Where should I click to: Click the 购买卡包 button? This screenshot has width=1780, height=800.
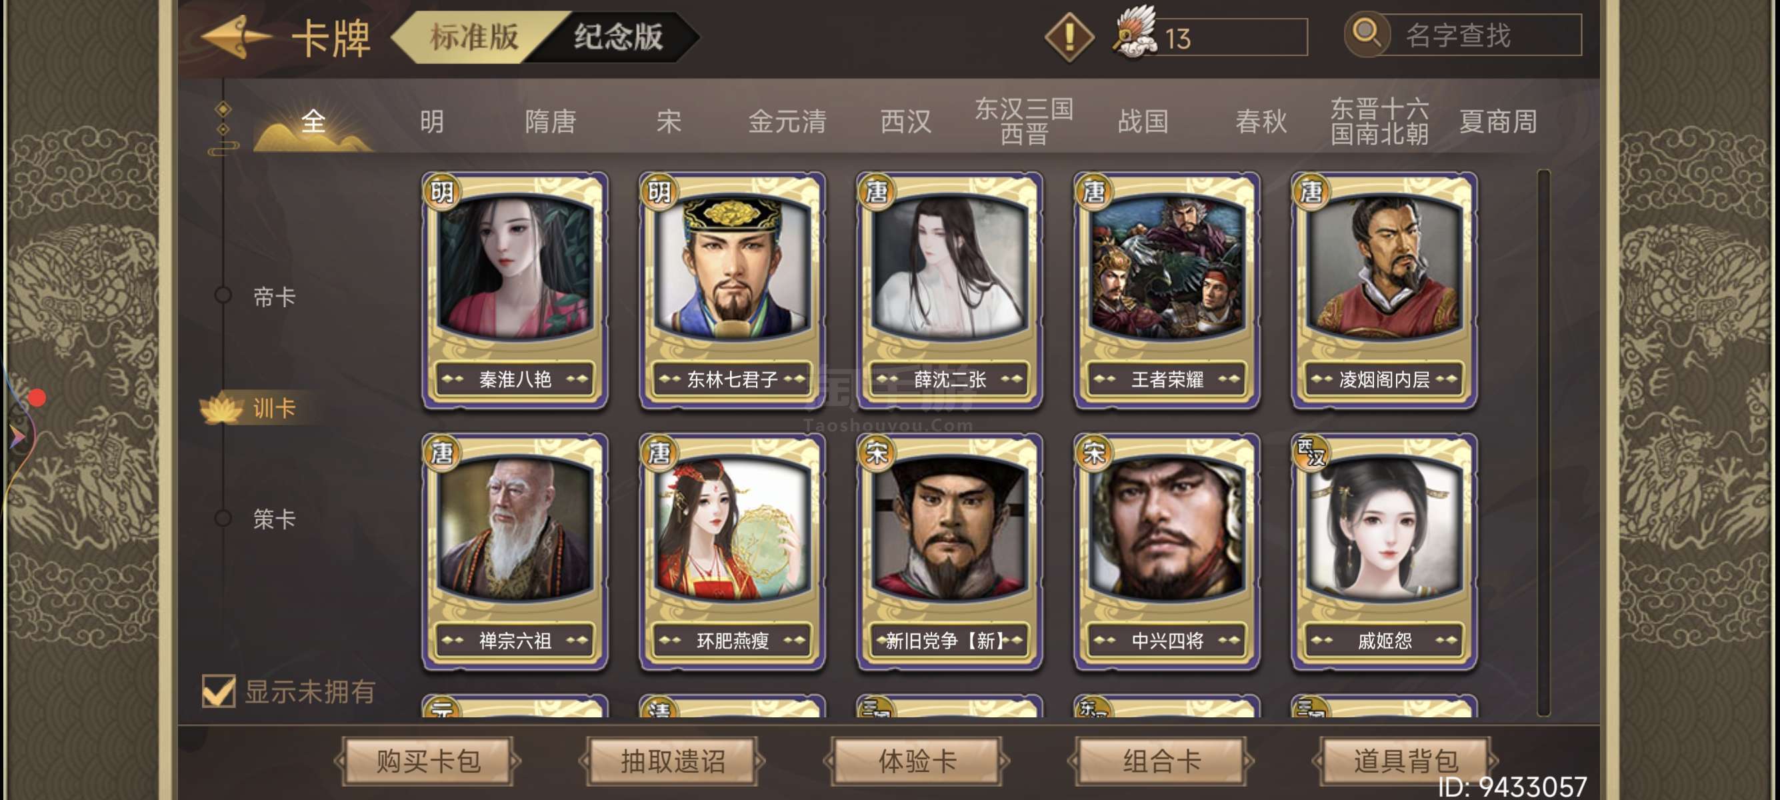[428, 761]
